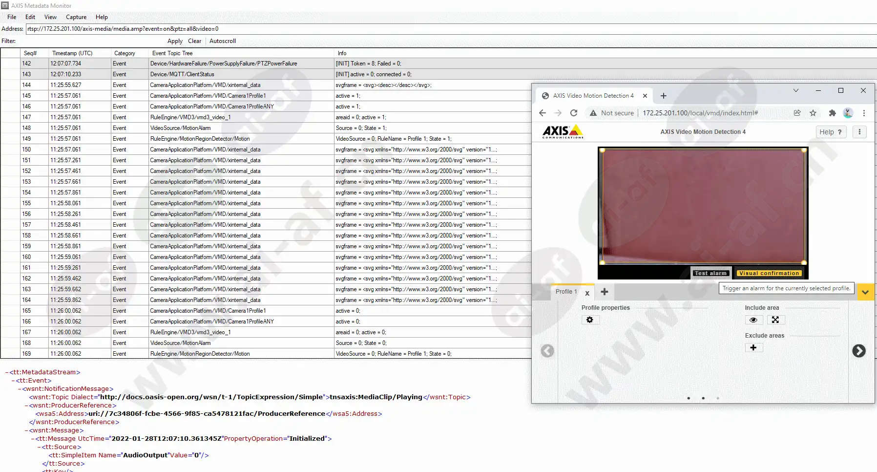
Task: Collapse the tt:MetadataStream XML node
Action: (7, 372)
